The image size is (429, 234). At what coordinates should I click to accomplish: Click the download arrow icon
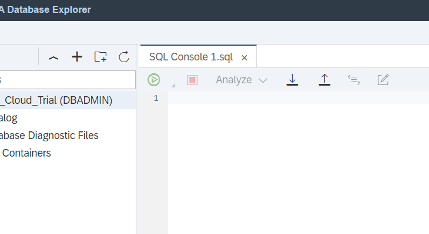(x=292, y=80)
